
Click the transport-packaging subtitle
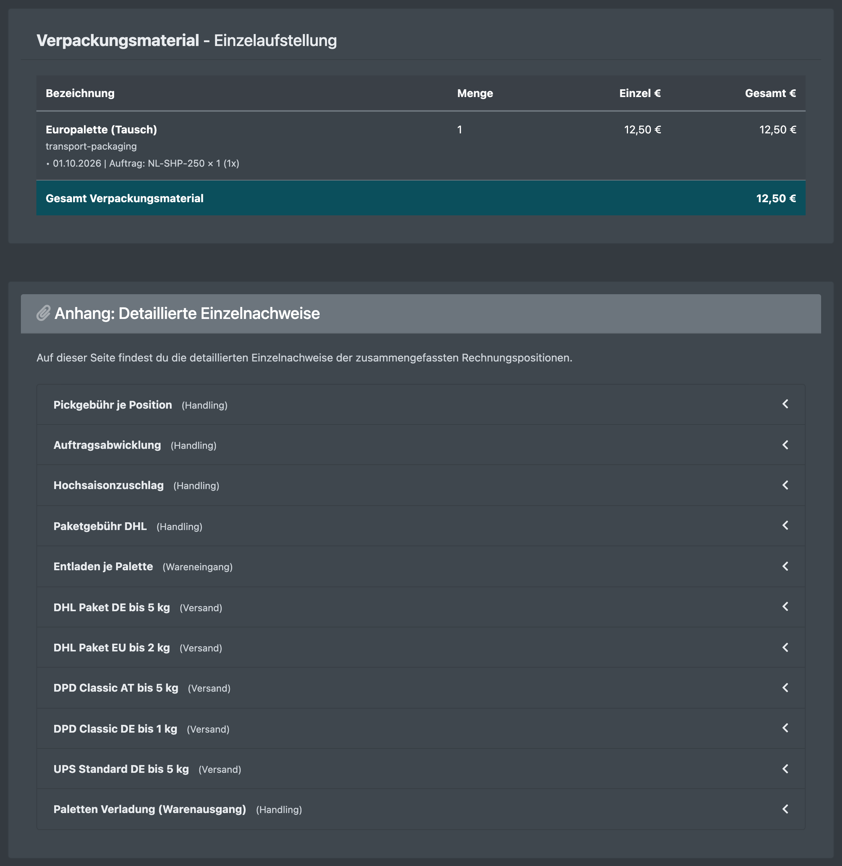91,146
